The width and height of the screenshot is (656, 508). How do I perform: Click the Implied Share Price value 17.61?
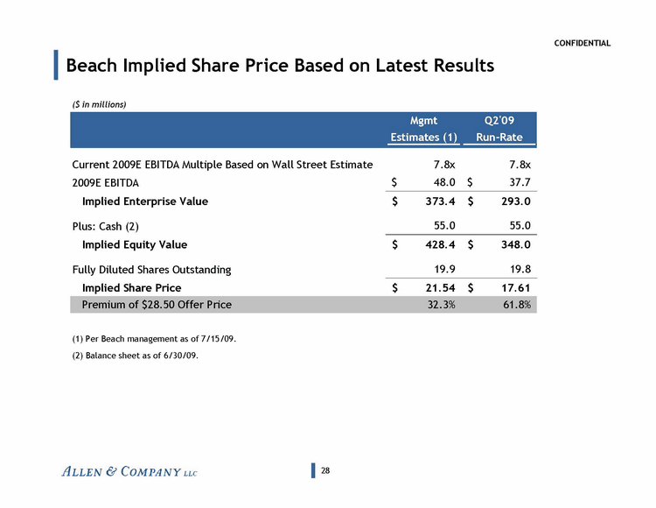516,287
